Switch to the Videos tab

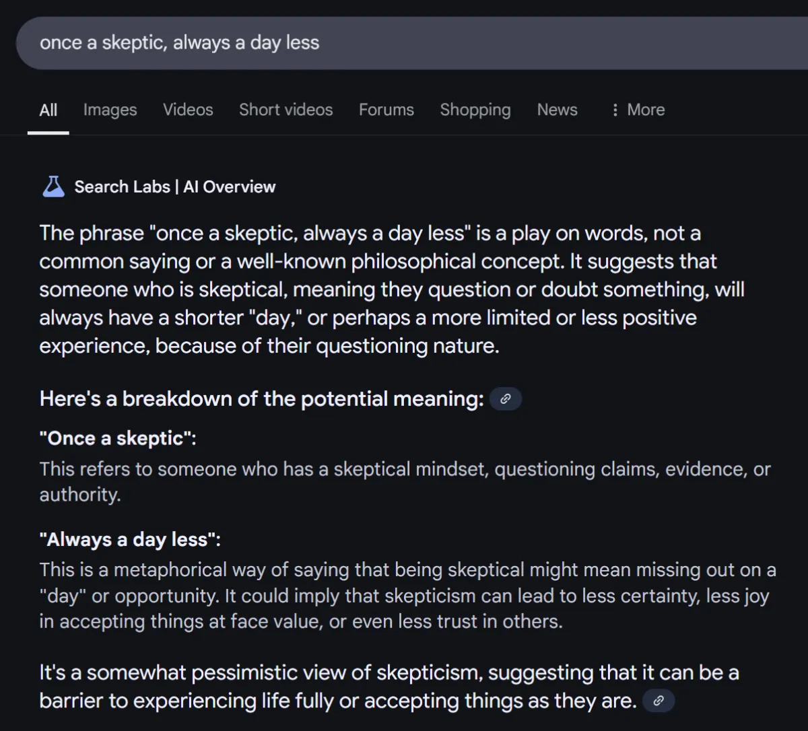coord(188,110)
